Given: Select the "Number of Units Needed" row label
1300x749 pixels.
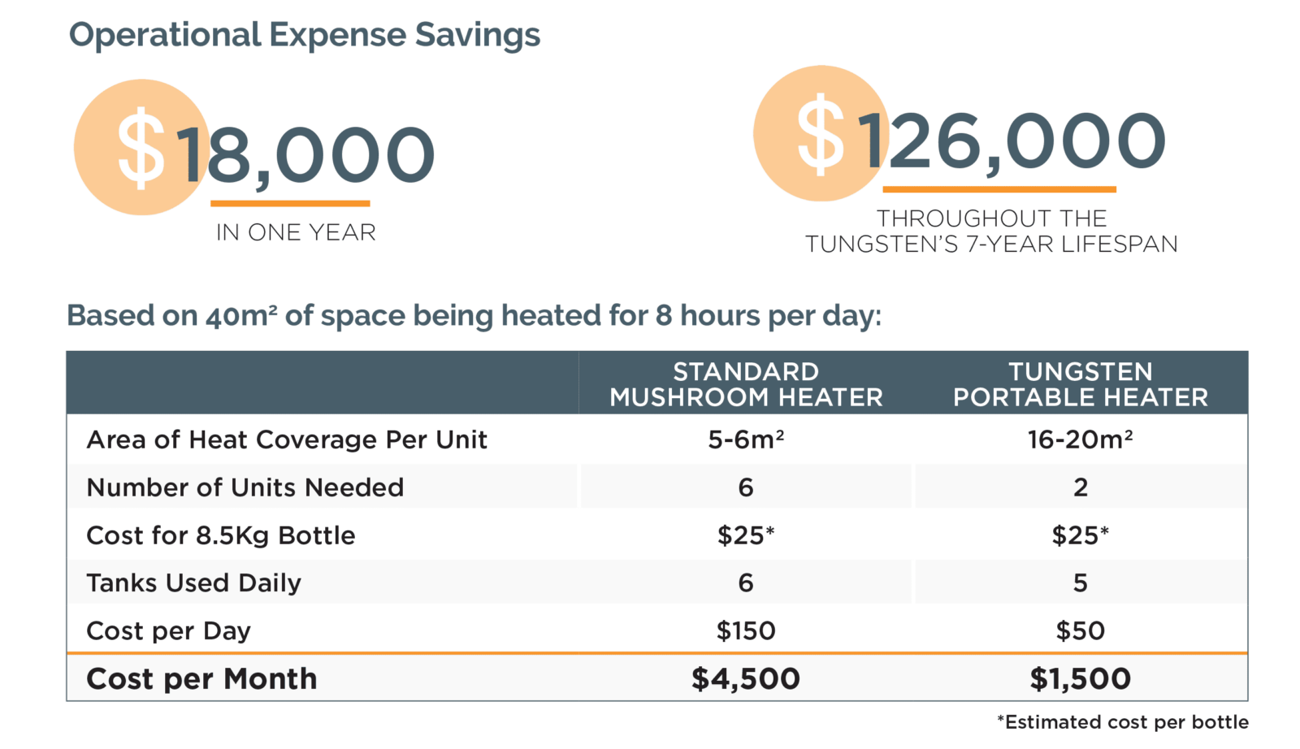Looking at the screenshot, I should pyautogui.click(x=245, y=487).
